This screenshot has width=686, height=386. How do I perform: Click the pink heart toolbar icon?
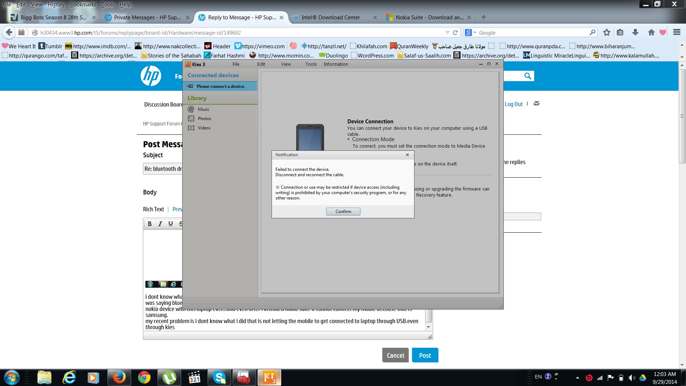pyautogui.click(x=663, y=33)
